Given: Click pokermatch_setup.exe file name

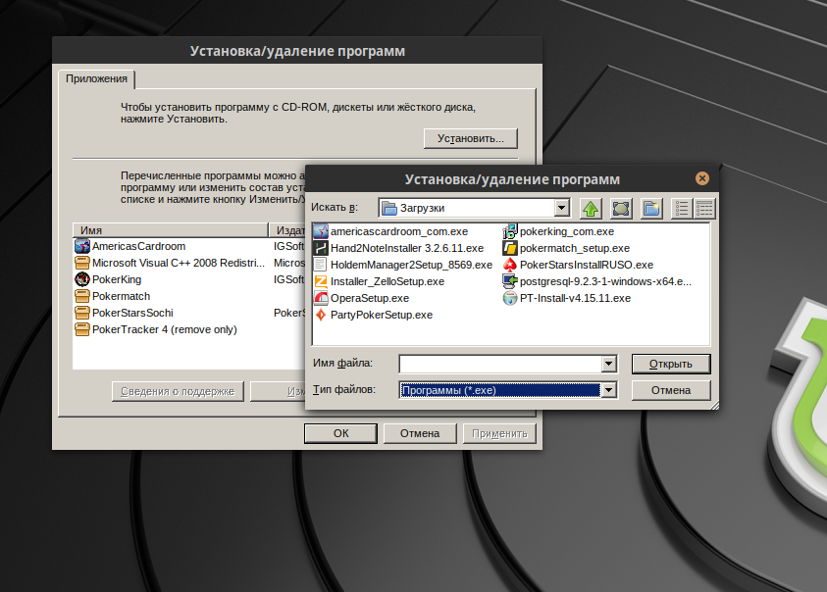Looking at the screenshot, I should coord(575,248).
